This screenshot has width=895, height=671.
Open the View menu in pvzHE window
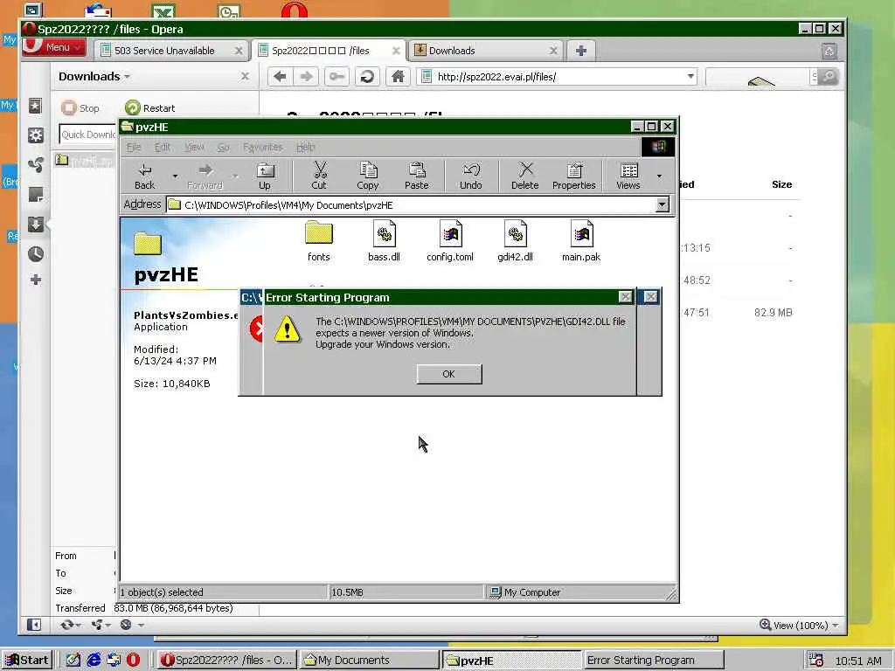click(x=194, y=147)
